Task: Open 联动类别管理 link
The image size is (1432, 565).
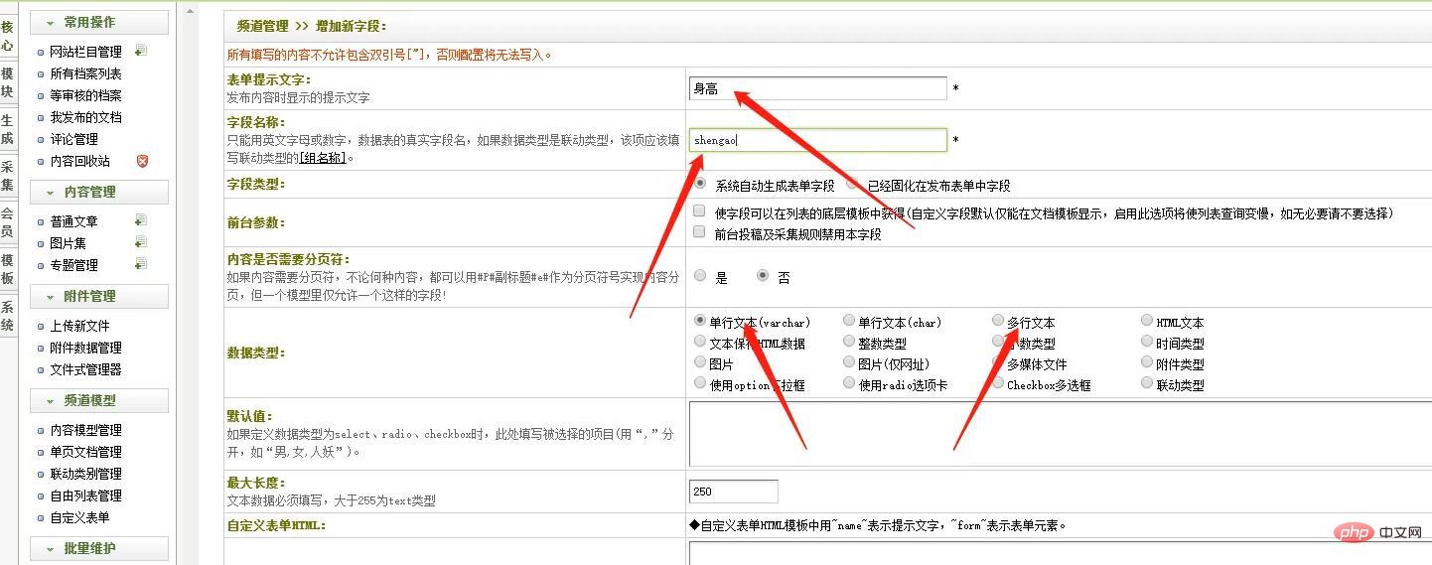Action: coord(85,474)
